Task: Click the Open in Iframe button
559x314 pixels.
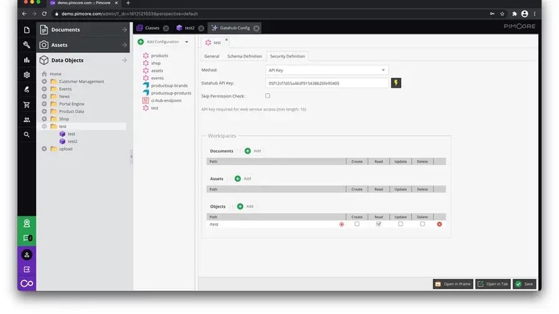Action: pyautogui.click(x=453, y=284)
